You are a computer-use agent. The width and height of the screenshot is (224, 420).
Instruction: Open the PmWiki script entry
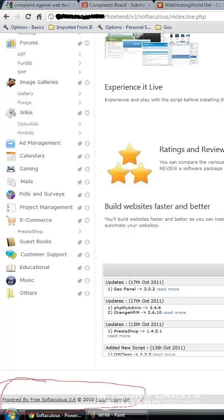[26, 133]
